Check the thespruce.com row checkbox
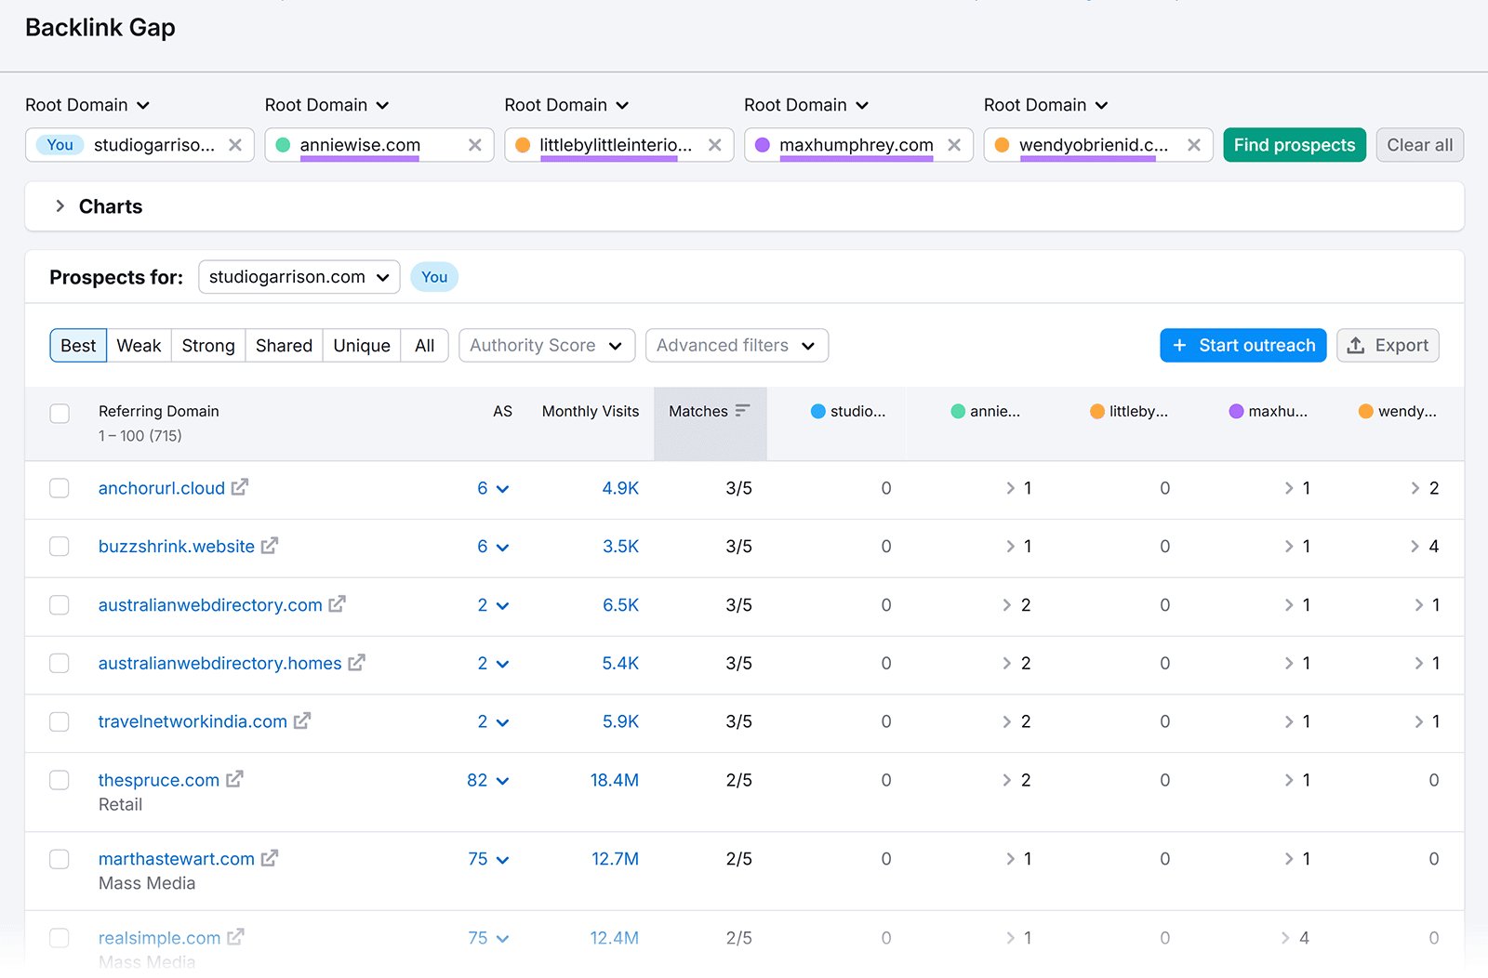Image resolution: width=1488 pixels, height=978 pixels. point(60,780)
